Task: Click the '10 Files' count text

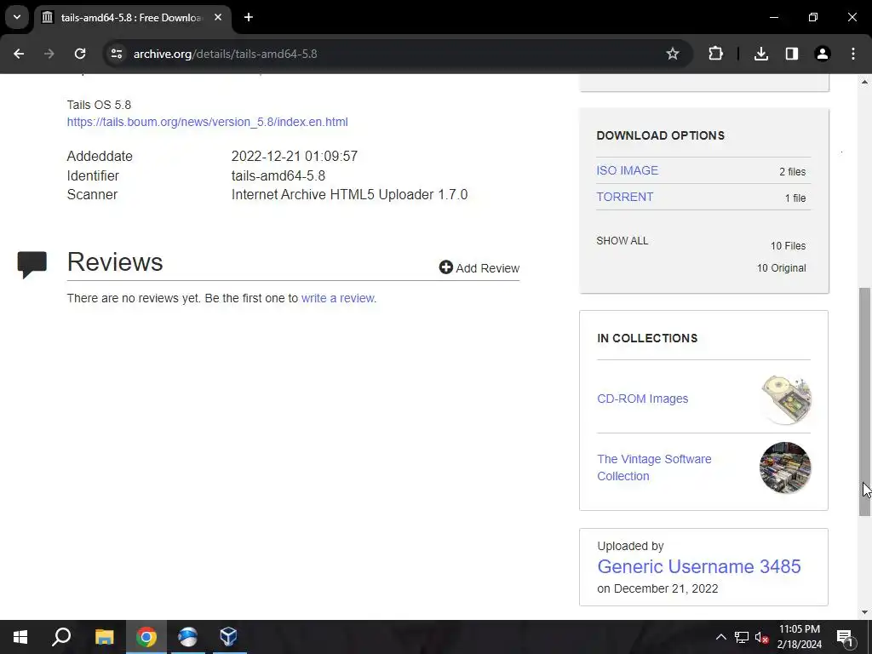Action: click(x=788, y=246)
